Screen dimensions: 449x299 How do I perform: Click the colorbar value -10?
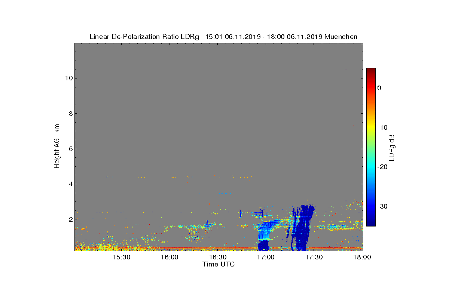pos(382,127)
